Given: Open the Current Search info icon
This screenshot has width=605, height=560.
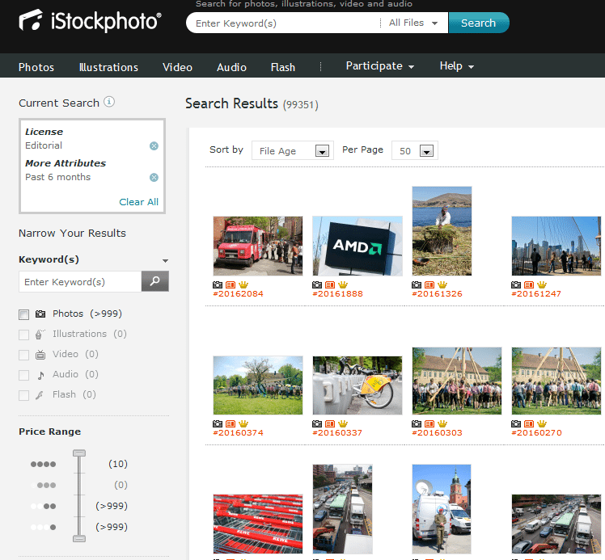Looking at the screenshot, I should [109, 102].
